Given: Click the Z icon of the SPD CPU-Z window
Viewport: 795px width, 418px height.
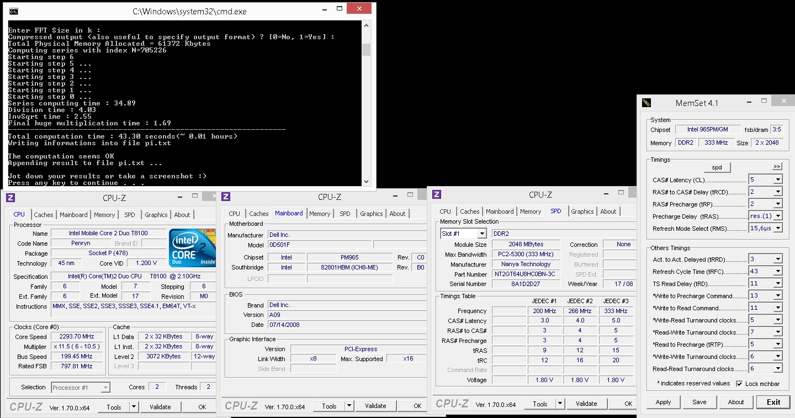Looking at the screenshot, I should tap(437, 194).
